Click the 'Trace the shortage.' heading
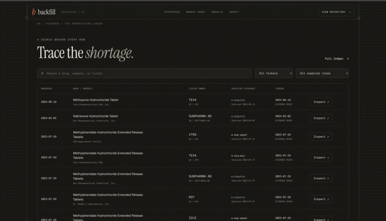386x221 pixels. [85, 53]
